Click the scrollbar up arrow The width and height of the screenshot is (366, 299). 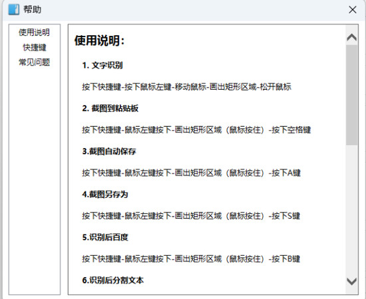point(352,37)
